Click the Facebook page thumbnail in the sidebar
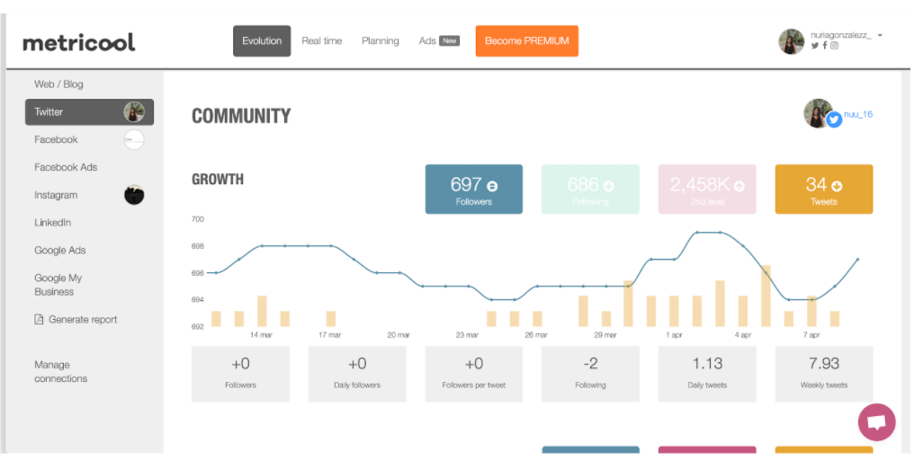This screenshot has width=914, height=460. 134,140
